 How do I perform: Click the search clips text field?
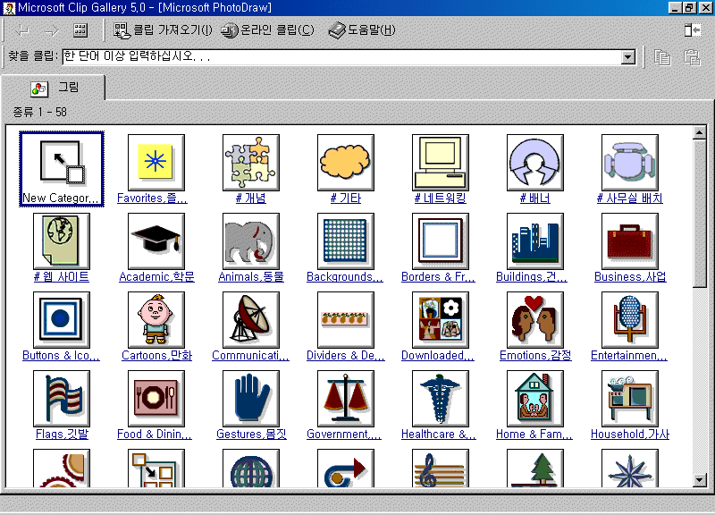click(342, 57)
